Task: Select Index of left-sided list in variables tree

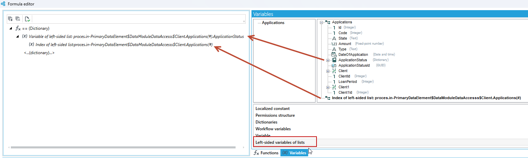Action: 426,98
